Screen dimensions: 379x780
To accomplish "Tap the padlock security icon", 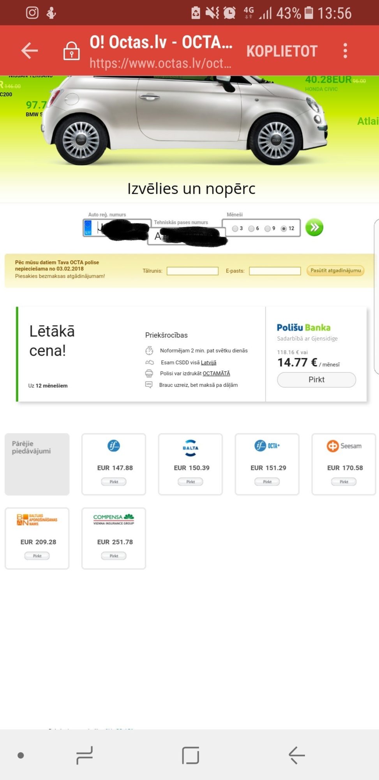I will click(x=72, y=51).
